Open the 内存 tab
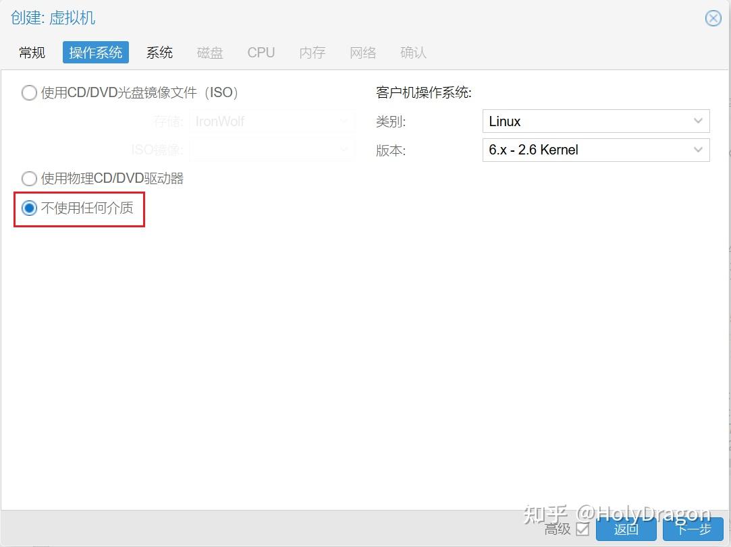The width and height of the screenshot is (731, 547). pyautogui.click(x=311, y=52)
